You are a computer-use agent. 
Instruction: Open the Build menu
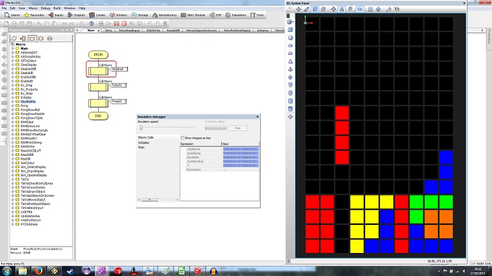tap(57, 8)
